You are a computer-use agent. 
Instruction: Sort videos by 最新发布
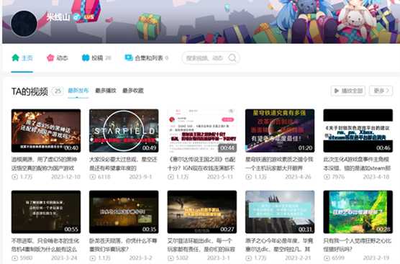[x=78, y=91]
